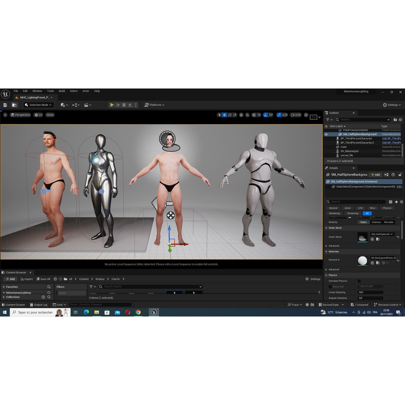Open viewport hamburger options menu
This screenshot has width=405, height=405.
tap(5, 115)
